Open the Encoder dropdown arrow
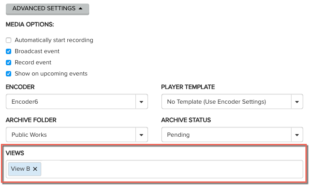This screenshot has width=309, height=185. pyautogui.click(x=142, y=102)
